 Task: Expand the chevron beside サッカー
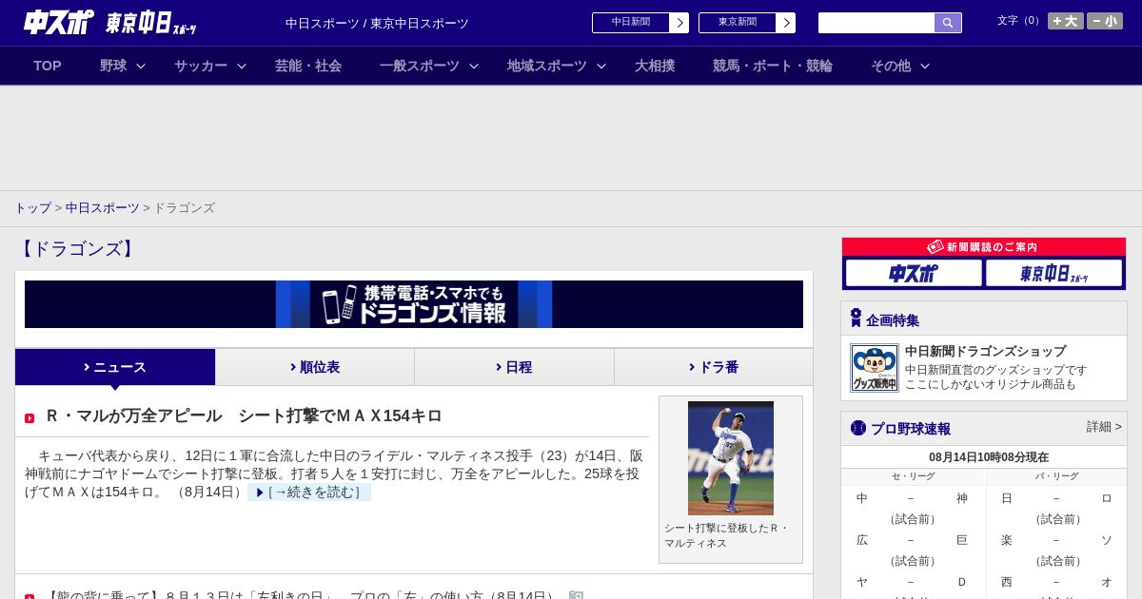pos(242,66)
